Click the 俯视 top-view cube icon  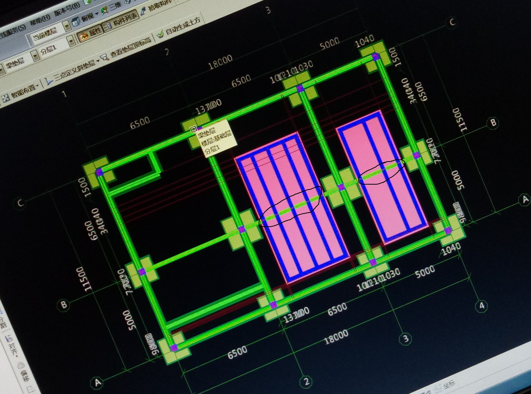[76, 22]
